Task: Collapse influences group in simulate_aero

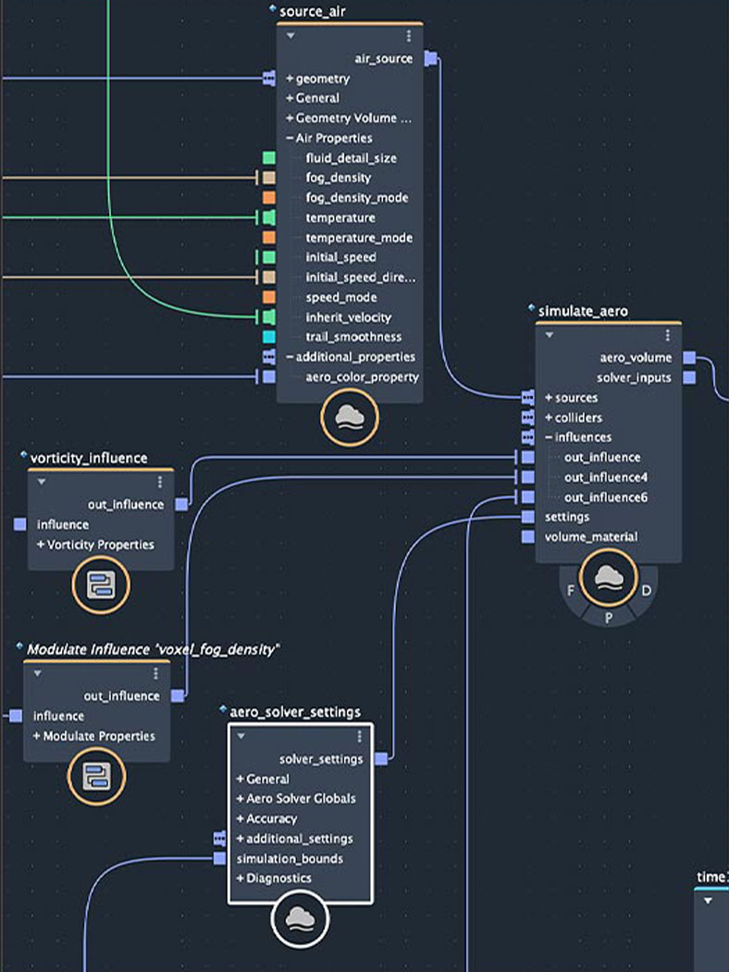Action: [549, 437]
